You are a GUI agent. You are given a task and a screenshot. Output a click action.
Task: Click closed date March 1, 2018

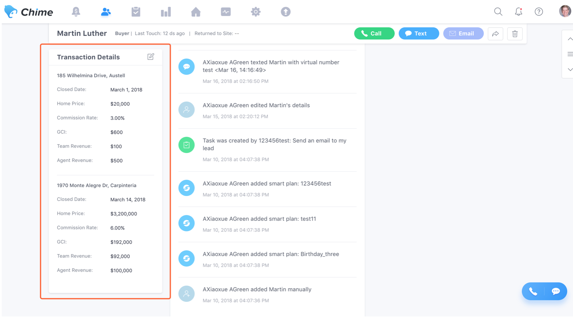click(x=126, y=90)
